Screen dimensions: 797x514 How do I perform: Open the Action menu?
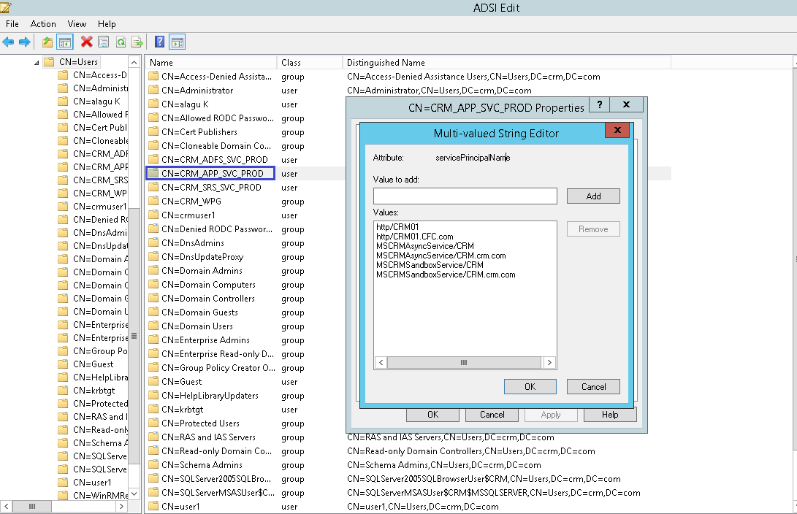[x=43, y=23]
